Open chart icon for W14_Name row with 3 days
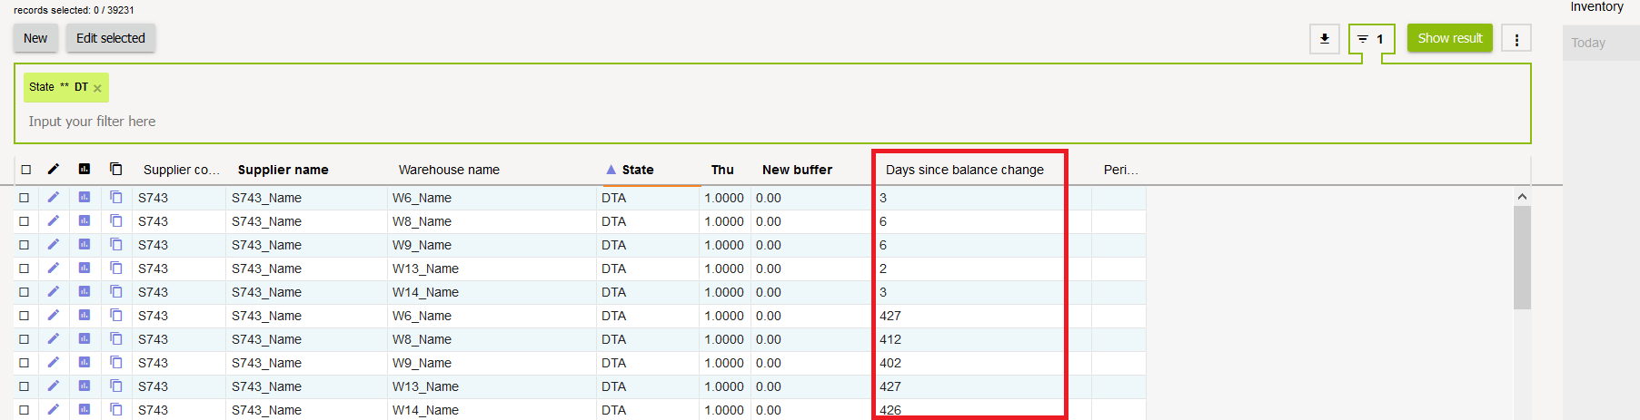 84,292
